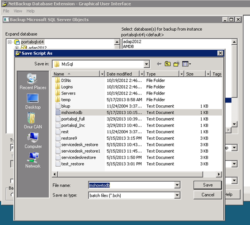Select the bkup text document
The height and width of the screenshot is (225, 250).
click(x=66, y=106)
